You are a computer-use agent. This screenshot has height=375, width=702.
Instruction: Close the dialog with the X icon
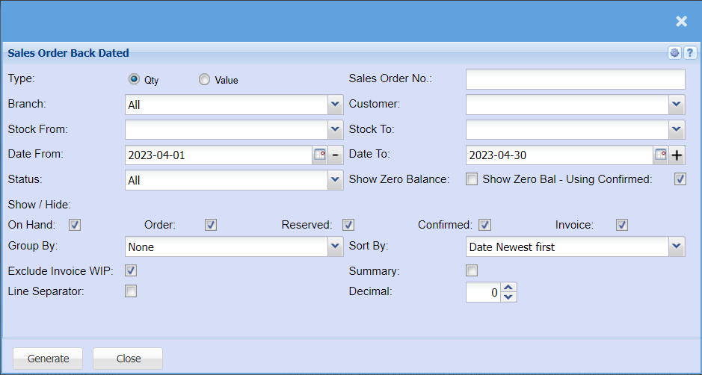pyautogui.click(x=681, y=21)
